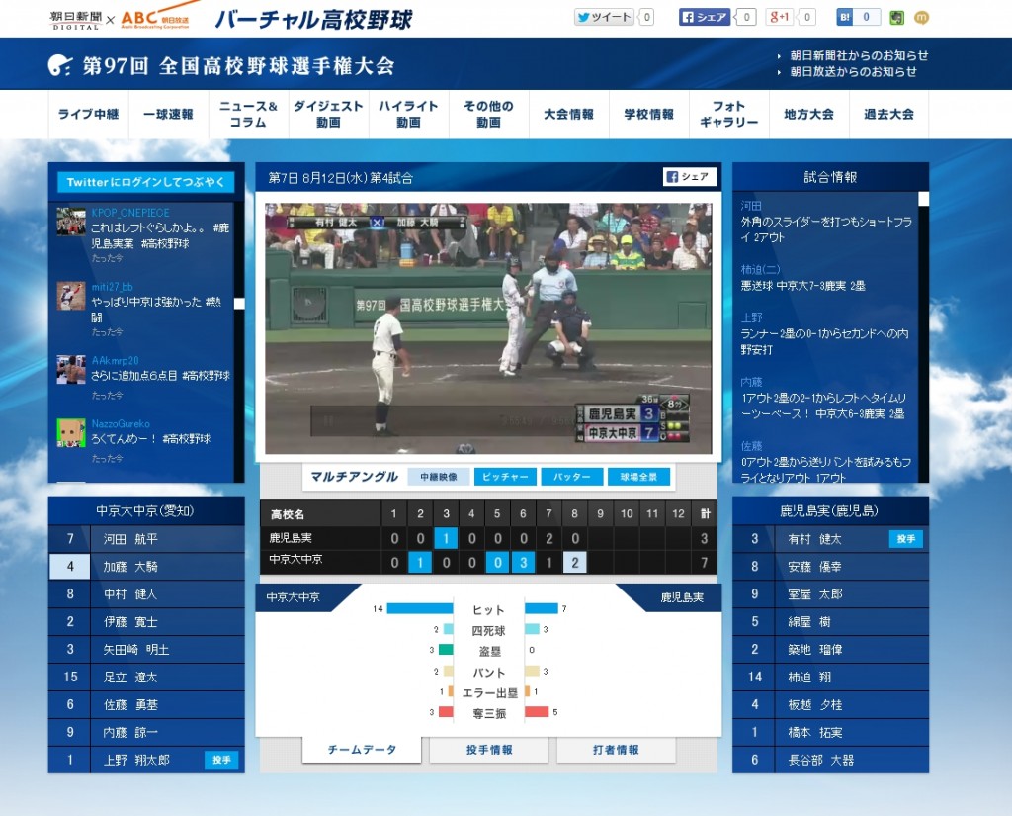Click the 投手 badge beside 上野 翔太郎
The image size is (1012, 816).
point(221,760)
